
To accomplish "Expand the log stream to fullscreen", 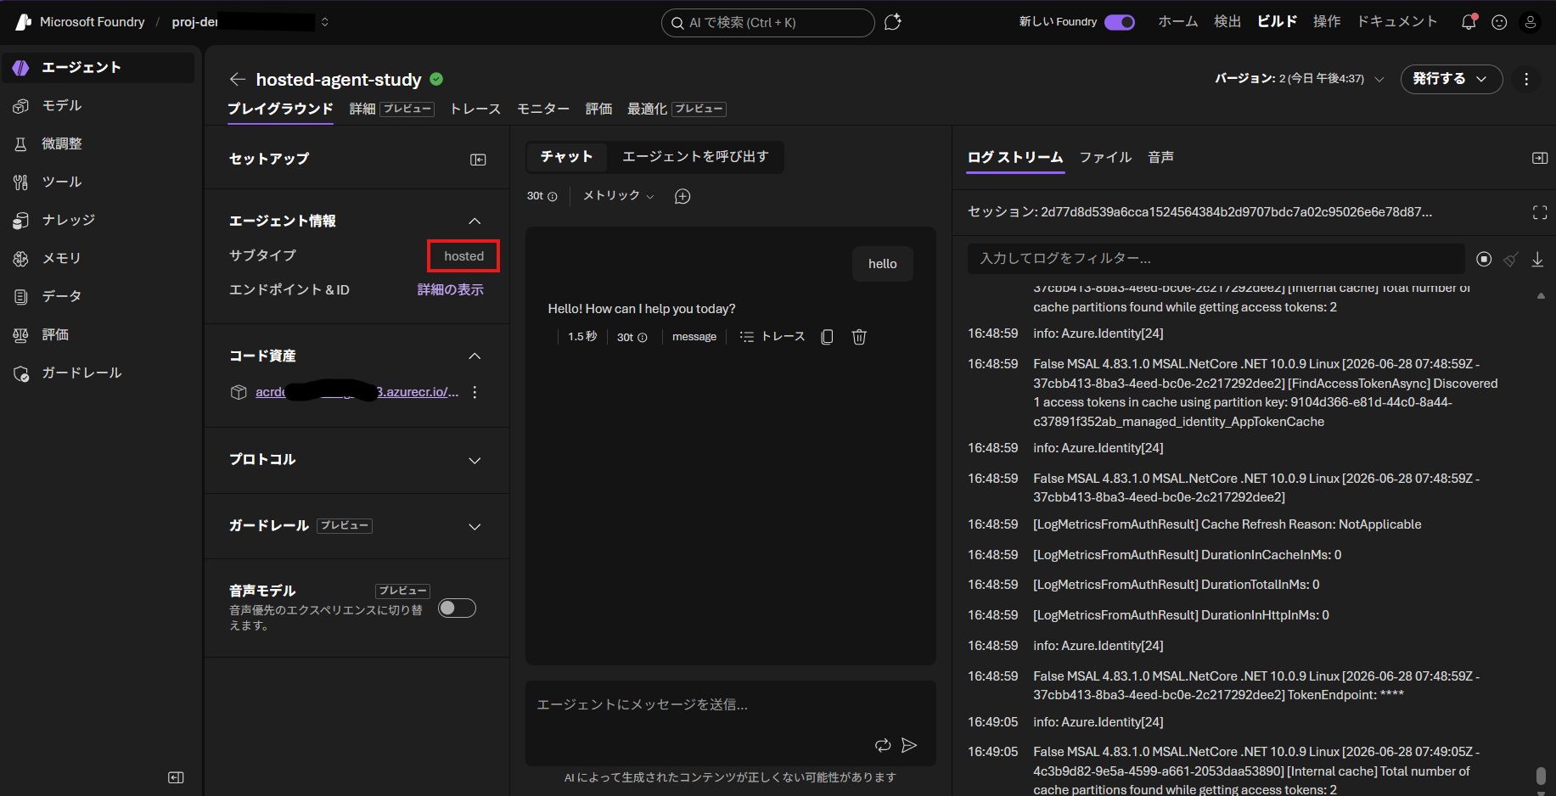I will (x=1540, y=212).
